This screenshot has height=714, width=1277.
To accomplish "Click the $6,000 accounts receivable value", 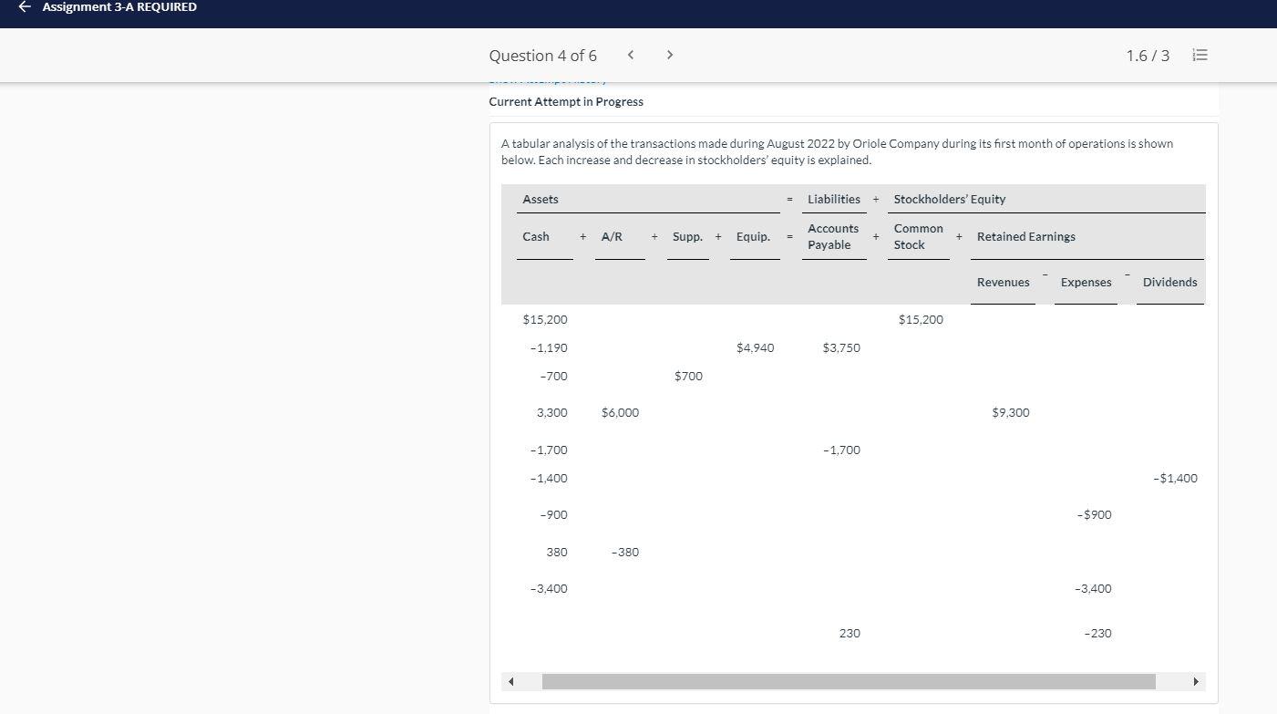I will [621, 412].
